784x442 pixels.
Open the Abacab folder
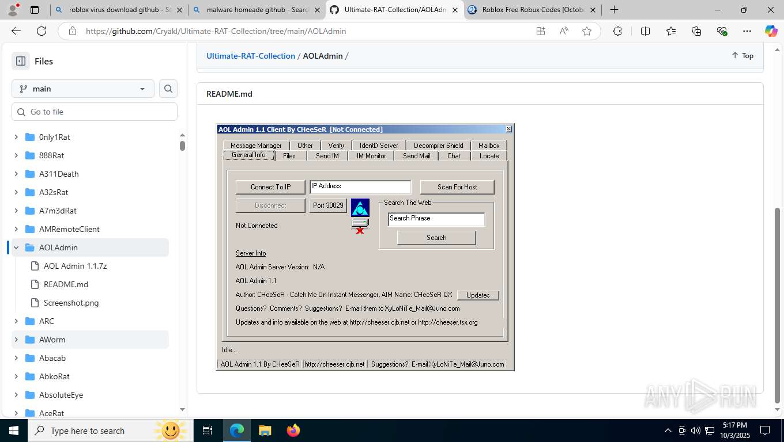52,358
